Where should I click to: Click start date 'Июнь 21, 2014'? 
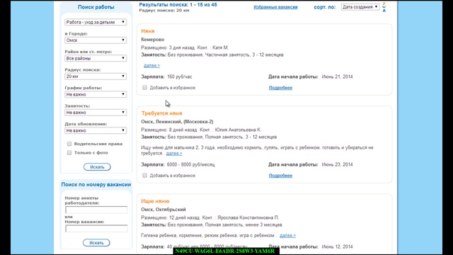[337, 76]
